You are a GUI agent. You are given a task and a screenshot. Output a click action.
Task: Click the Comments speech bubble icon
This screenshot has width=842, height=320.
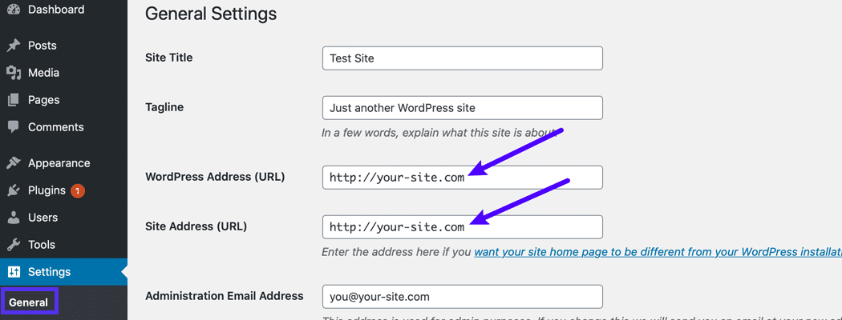click(13, 127)
